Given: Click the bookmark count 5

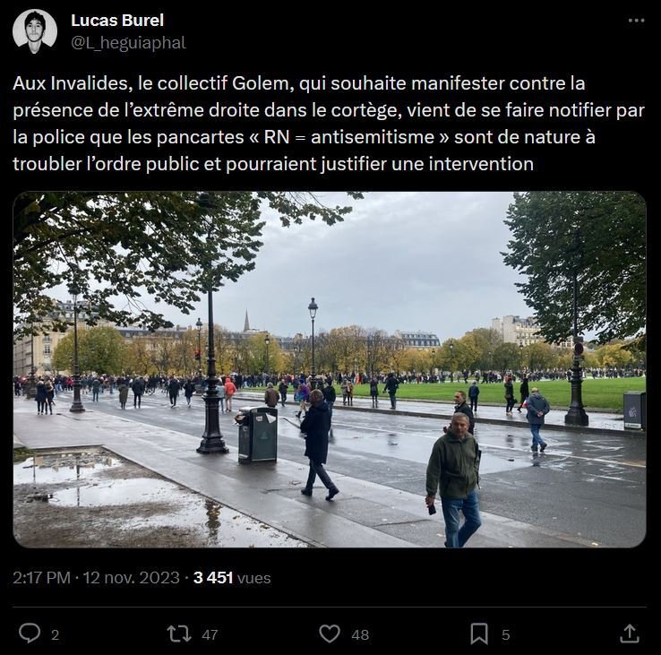Looking at the screenshot, I should click(x=506, y=634).
